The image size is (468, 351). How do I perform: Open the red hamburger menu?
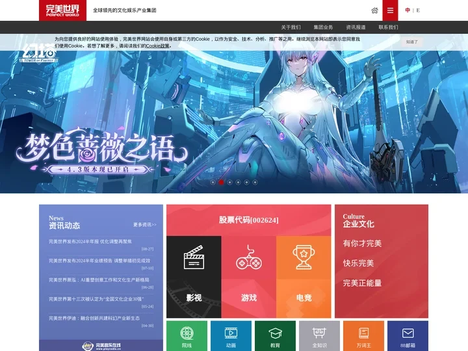[x=390, y=10]
